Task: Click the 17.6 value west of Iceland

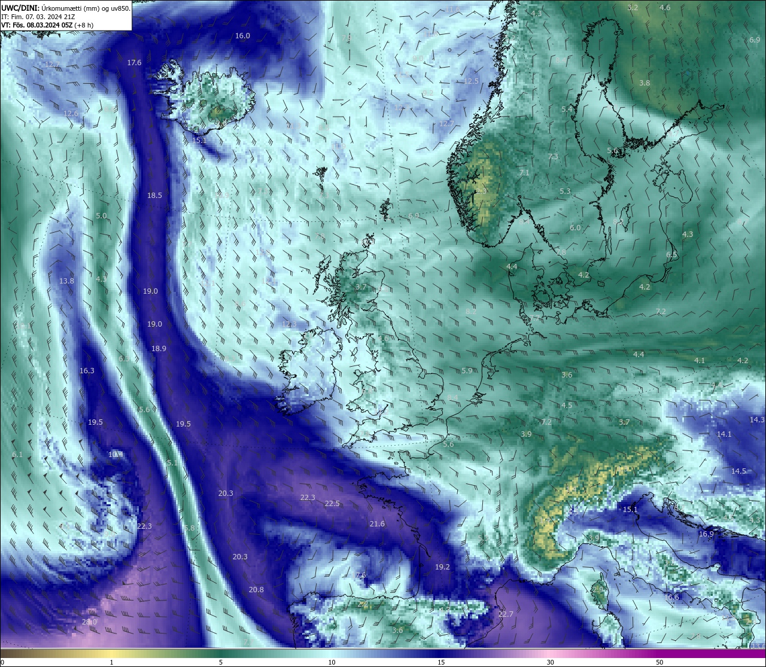Action: pos(134,63)
